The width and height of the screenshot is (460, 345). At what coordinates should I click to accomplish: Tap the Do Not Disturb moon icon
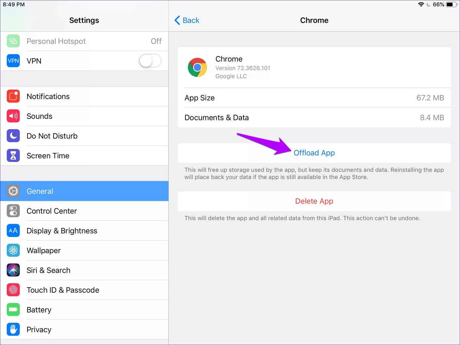13,136
